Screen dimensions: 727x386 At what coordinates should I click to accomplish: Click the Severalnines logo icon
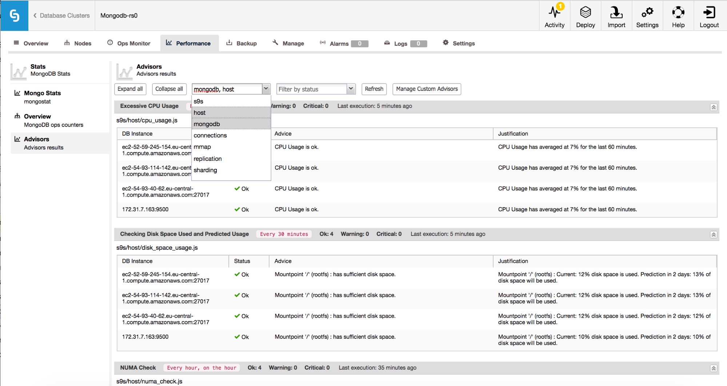click(x=15, y=16)
